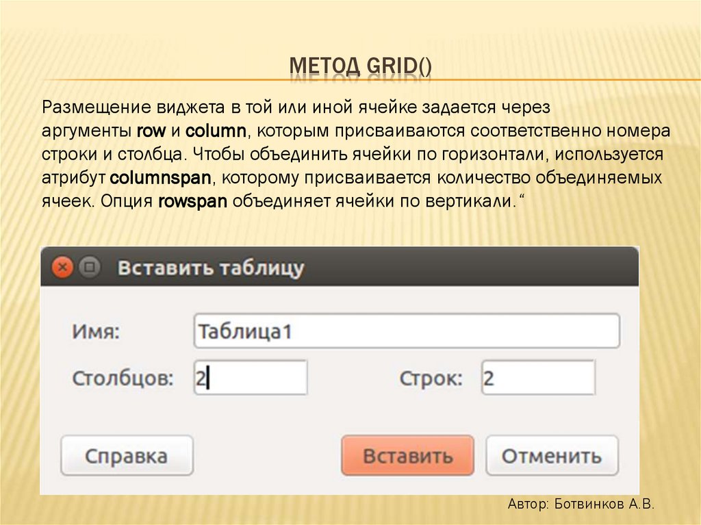
Task: Focus the Строк number field
Action: pos(538,378)
